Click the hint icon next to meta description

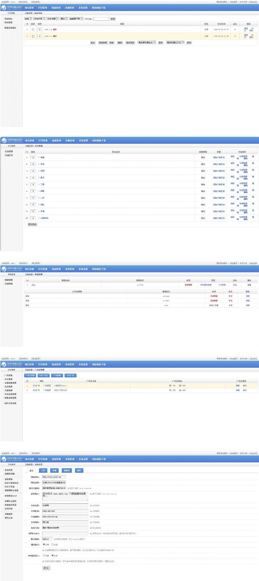click(91, 494)
